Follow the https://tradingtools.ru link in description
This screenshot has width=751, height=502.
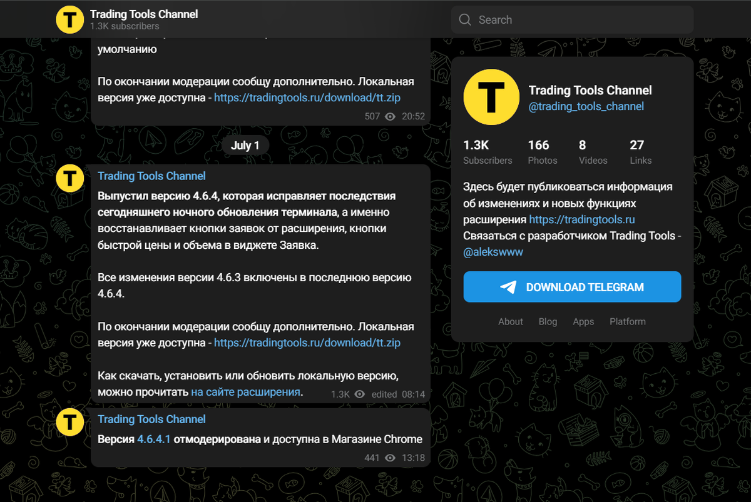coord(582,219)
